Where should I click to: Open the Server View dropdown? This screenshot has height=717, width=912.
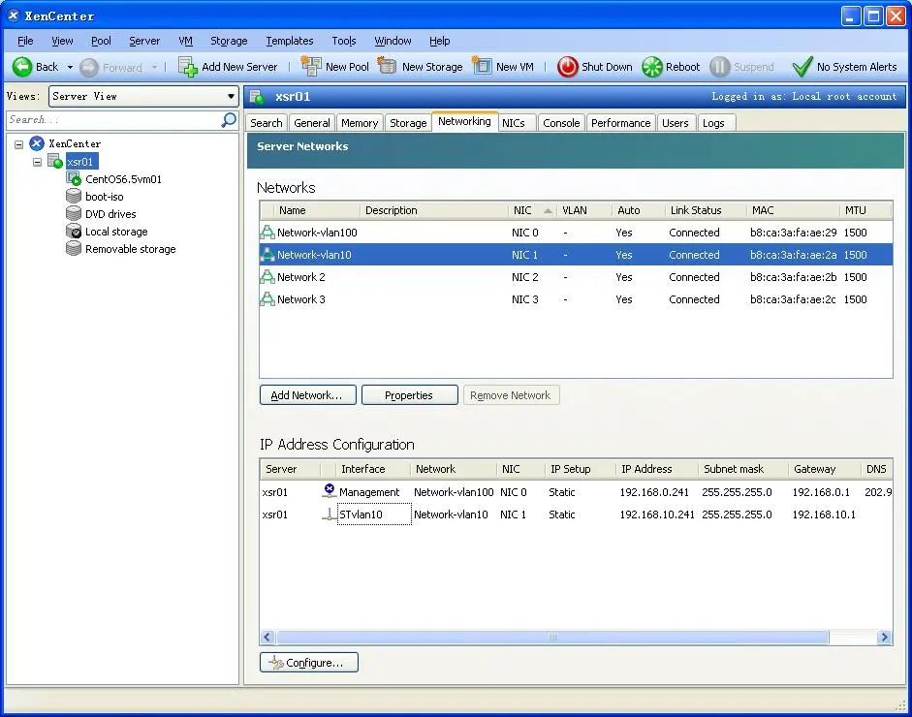point(143,96)
